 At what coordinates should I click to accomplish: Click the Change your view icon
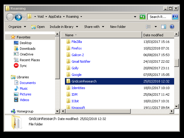click(148, 27)
